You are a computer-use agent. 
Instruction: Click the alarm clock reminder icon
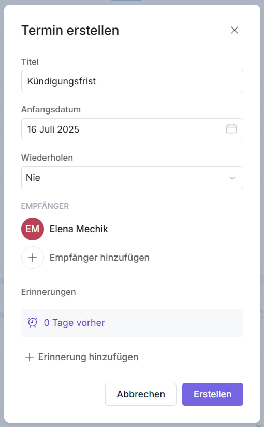(x=33, y=322)
